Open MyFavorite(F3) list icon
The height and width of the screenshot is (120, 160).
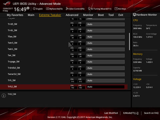(x=47, y=9)
